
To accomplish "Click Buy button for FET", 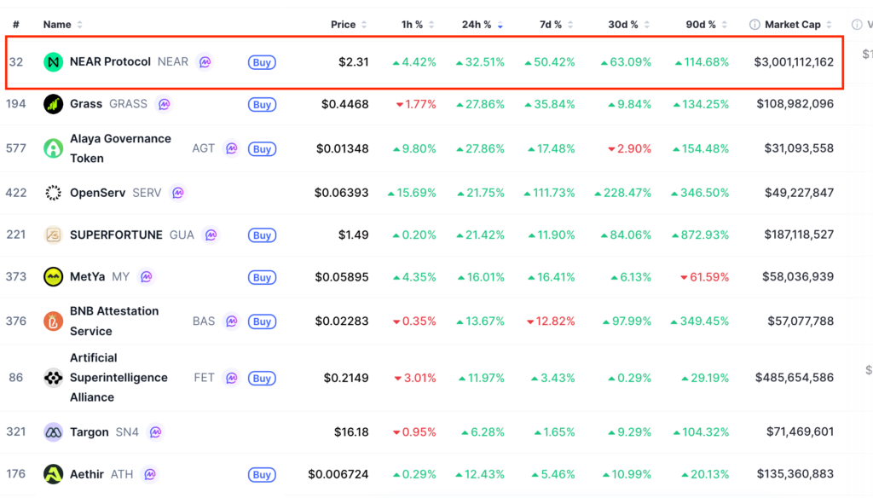I will click(263, 379).
